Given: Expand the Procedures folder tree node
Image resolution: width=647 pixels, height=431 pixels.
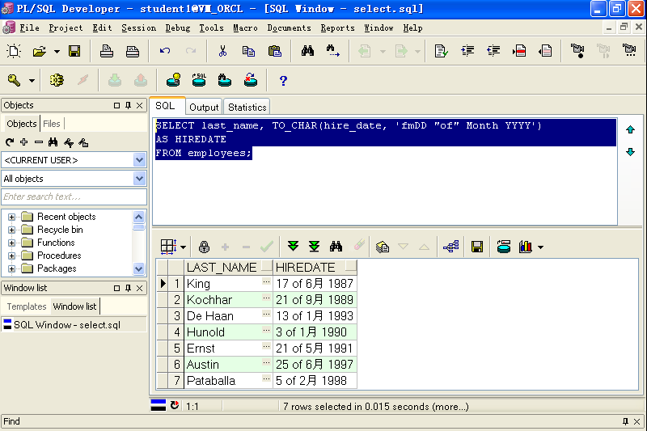Looking at the screenshot, I should 12,256.
